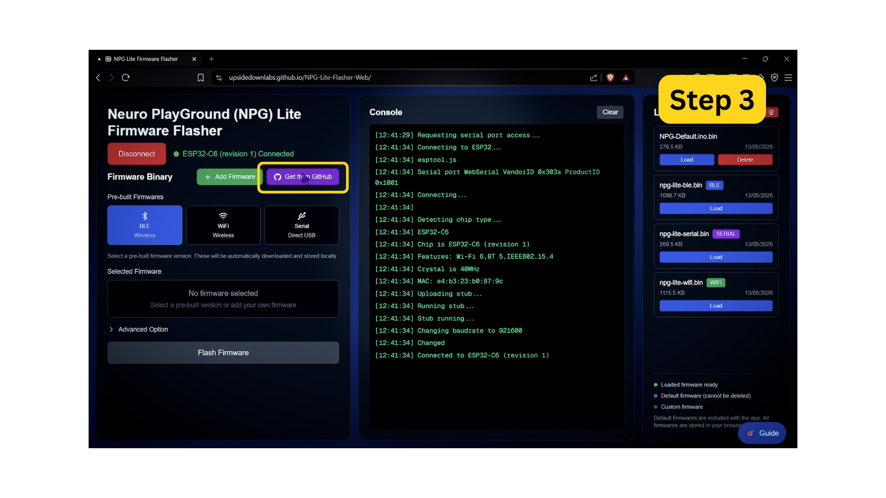Image resolution: width=886 pixels, height=498 pixels.
Task: Load the NPG-Default.ino.bin firmware
Action: click(x=687, y=160)
